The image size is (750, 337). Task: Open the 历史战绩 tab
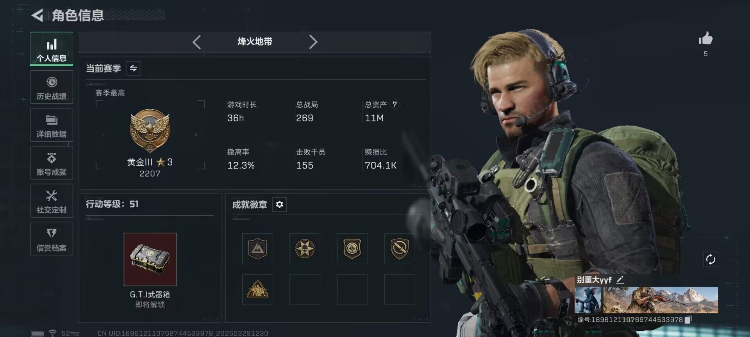coord(52,87)
